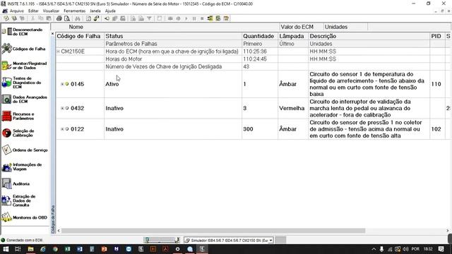This screenshot has width=452, height=254.
Task: Click the Status column header
Action: 173,36
